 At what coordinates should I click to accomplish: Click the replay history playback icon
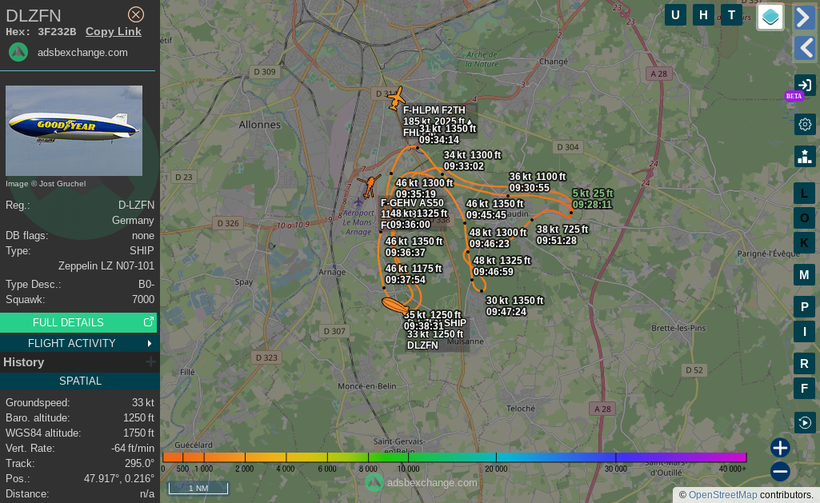point(805,422)
